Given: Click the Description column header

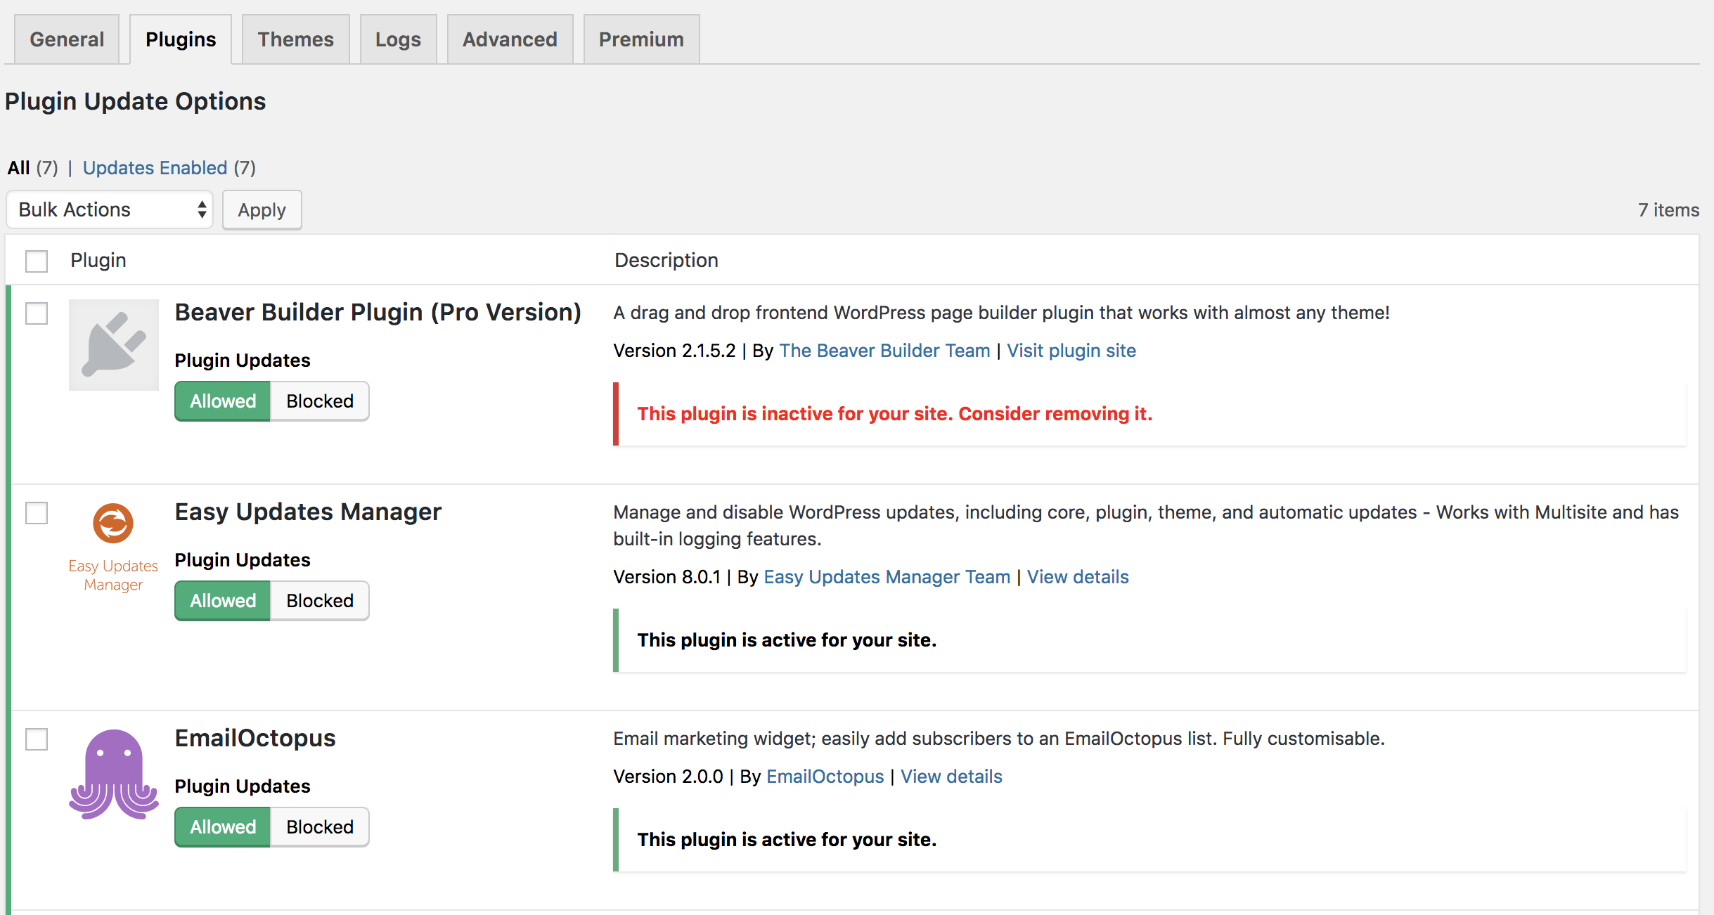Looking at the screenshot, I should [x=666, y=260].
